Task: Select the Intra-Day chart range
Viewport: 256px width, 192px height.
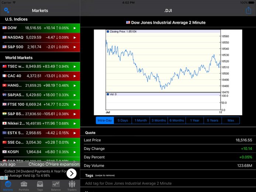Action: click(105, 120)
